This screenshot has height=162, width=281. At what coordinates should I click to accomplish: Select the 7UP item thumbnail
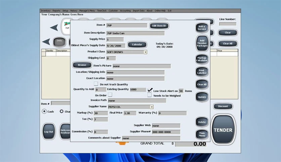point(66,27)
